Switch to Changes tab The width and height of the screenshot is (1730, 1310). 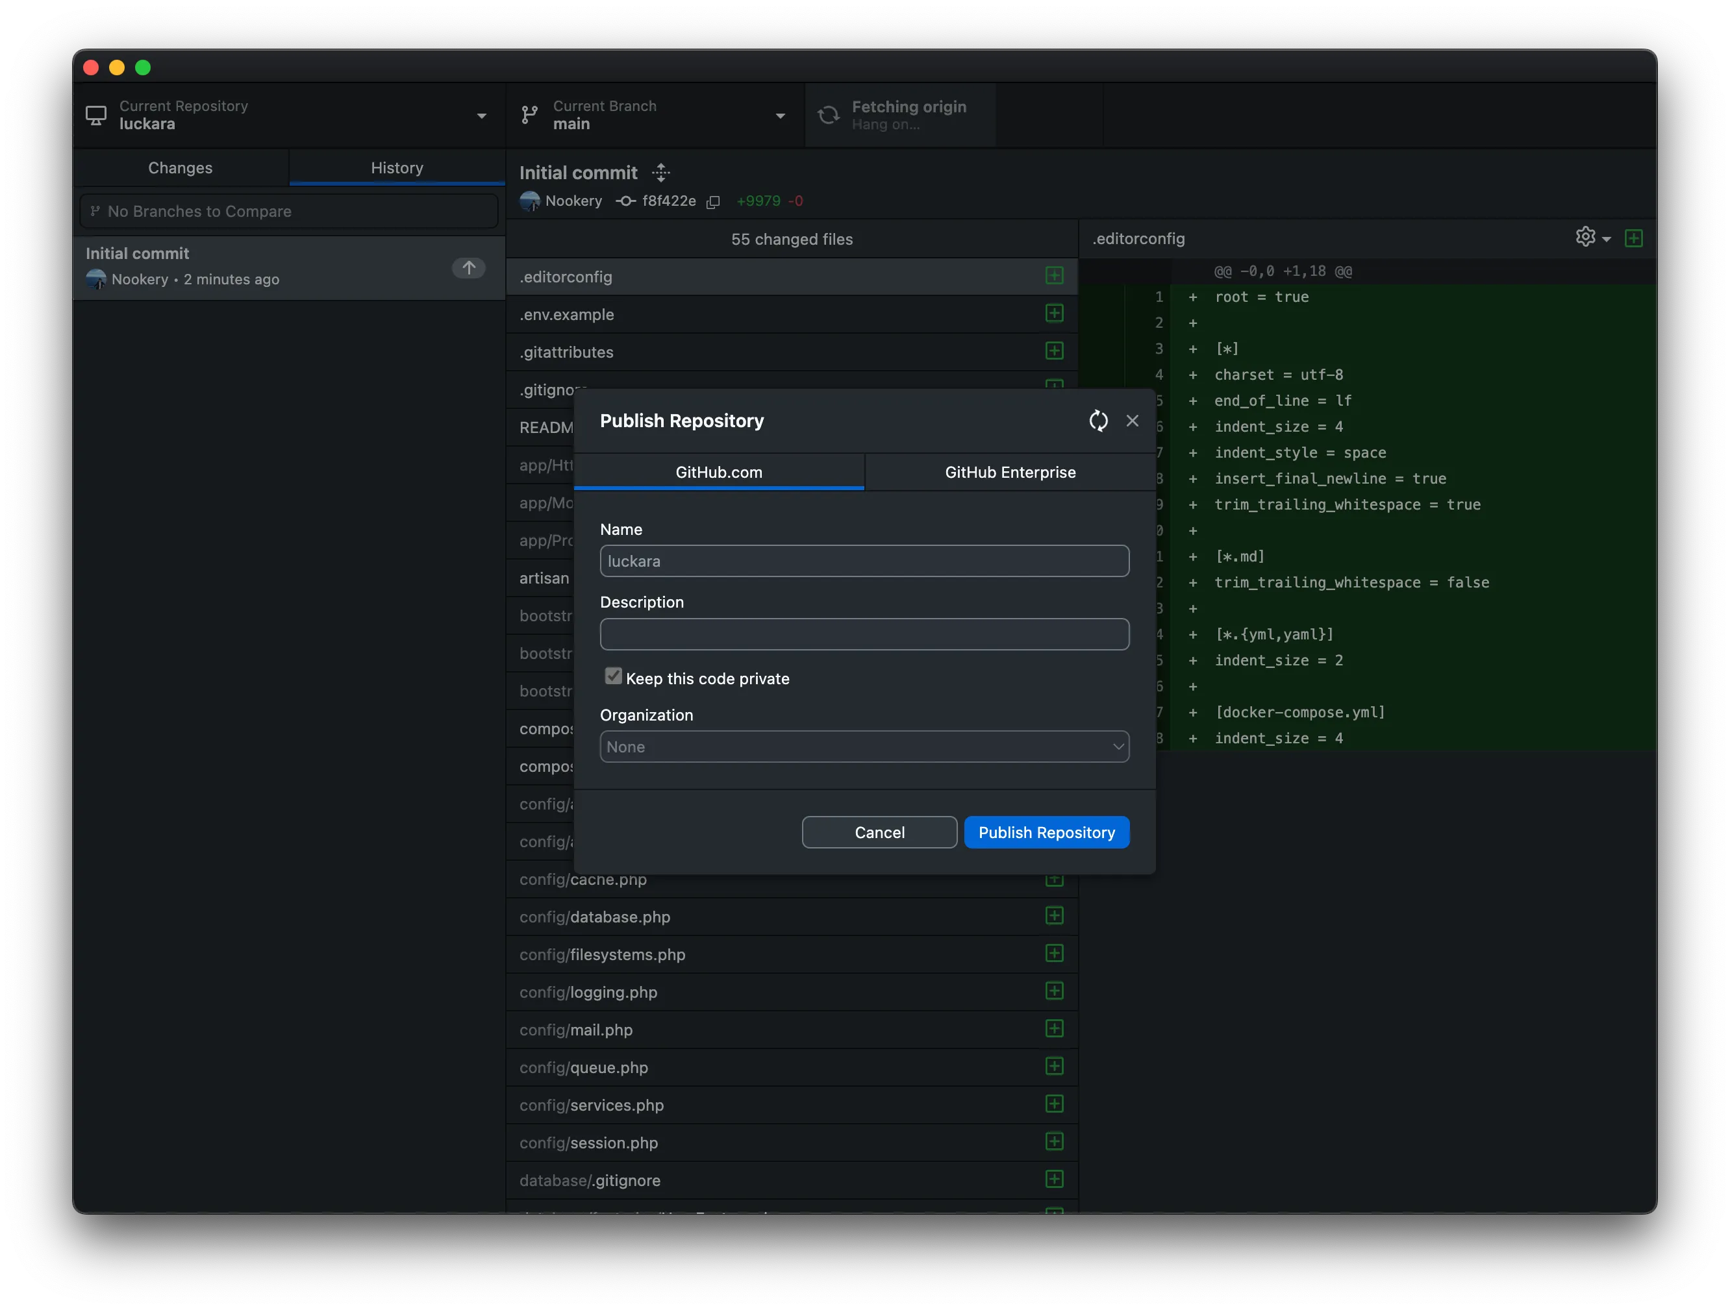coord(181,168)
